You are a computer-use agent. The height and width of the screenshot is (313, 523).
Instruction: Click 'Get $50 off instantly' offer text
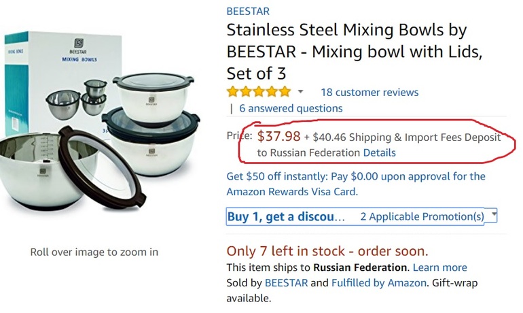pos(277,176)
